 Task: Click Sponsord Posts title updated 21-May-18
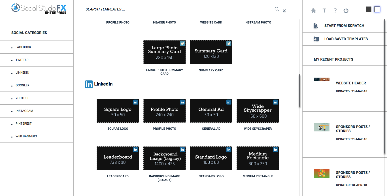[353, 129]
